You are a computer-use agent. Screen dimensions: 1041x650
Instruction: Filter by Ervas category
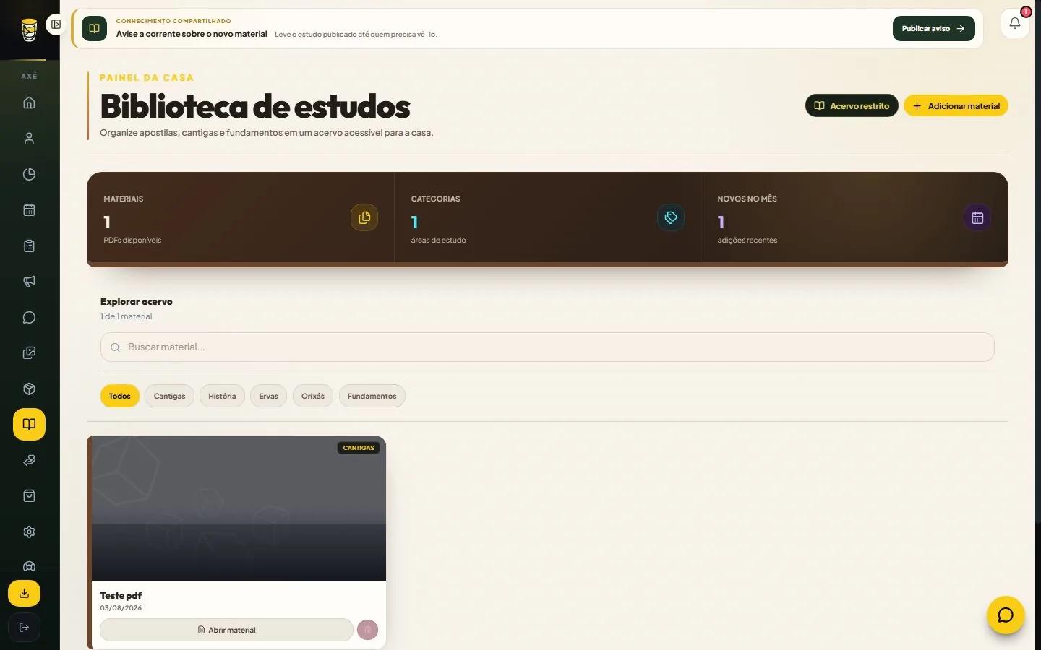268,396
